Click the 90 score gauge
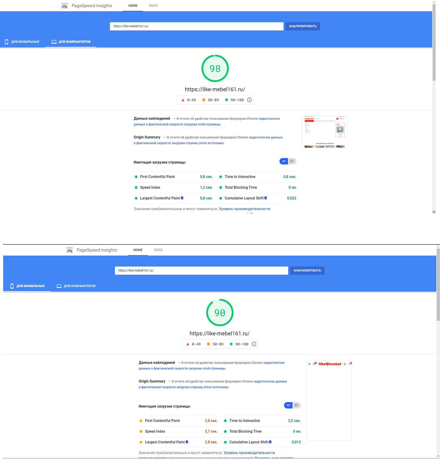Image resolution: width=440 pixels, height=469 pixels. [x=220, y=313]
